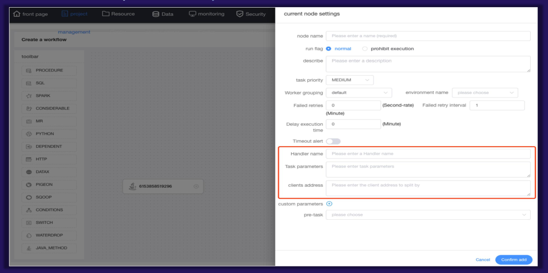Open the task priority MEDIUM dropdown
548x273 pixels.
[350, 80]
